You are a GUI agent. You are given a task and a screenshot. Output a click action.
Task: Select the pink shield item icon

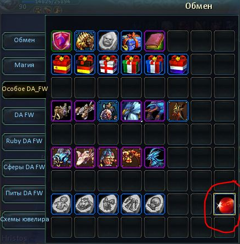[62, 41]
